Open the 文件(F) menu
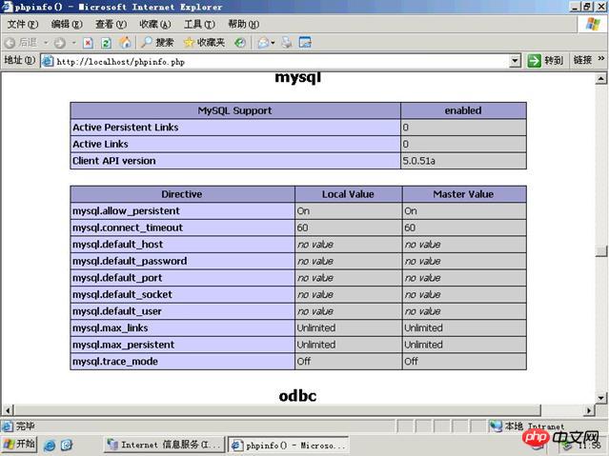 [x=23, y=24]
